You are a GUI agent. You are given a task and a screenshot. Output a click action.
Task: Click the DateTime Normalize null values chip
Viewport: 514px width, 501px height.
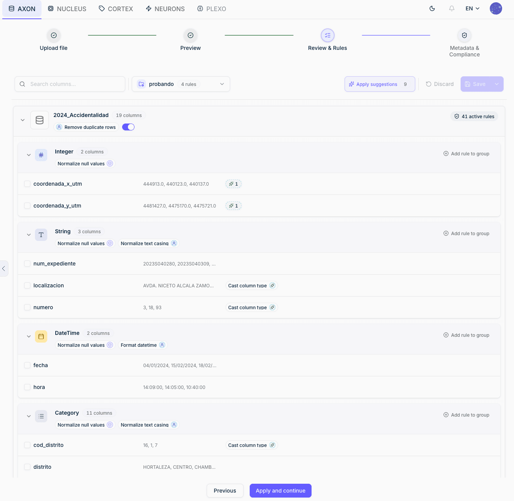(85, 345)
